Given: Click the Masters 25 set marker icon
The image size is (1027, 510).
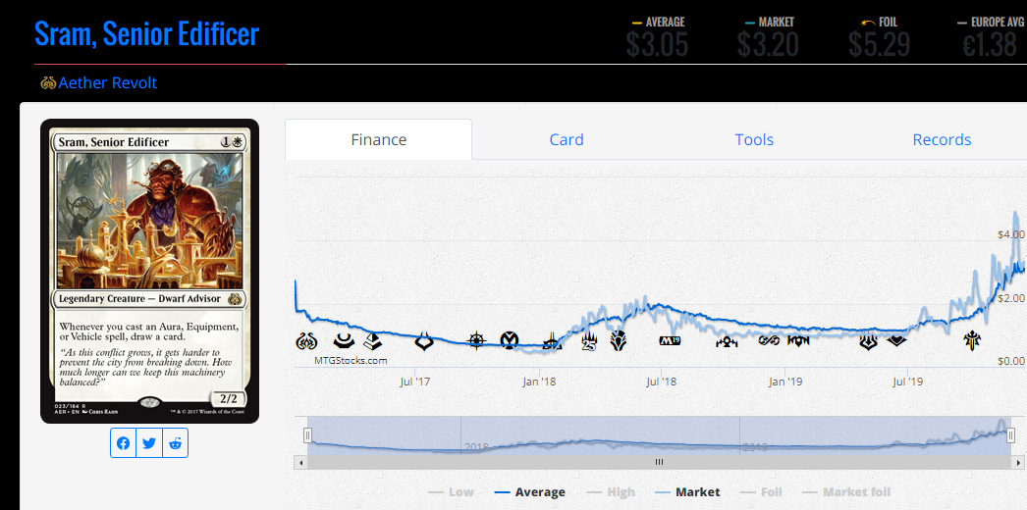Looking at the screenshot, I should (x=589, y=341).
